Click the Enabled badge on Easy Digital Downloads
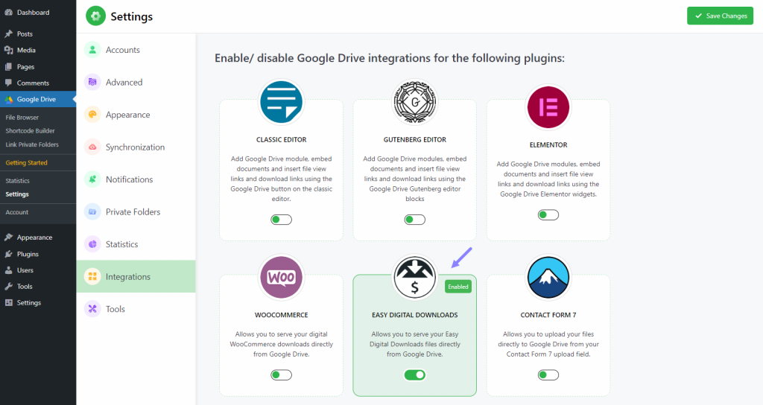Screen dimensions: 763x405 pyautogui.click(x=458, y=287)
